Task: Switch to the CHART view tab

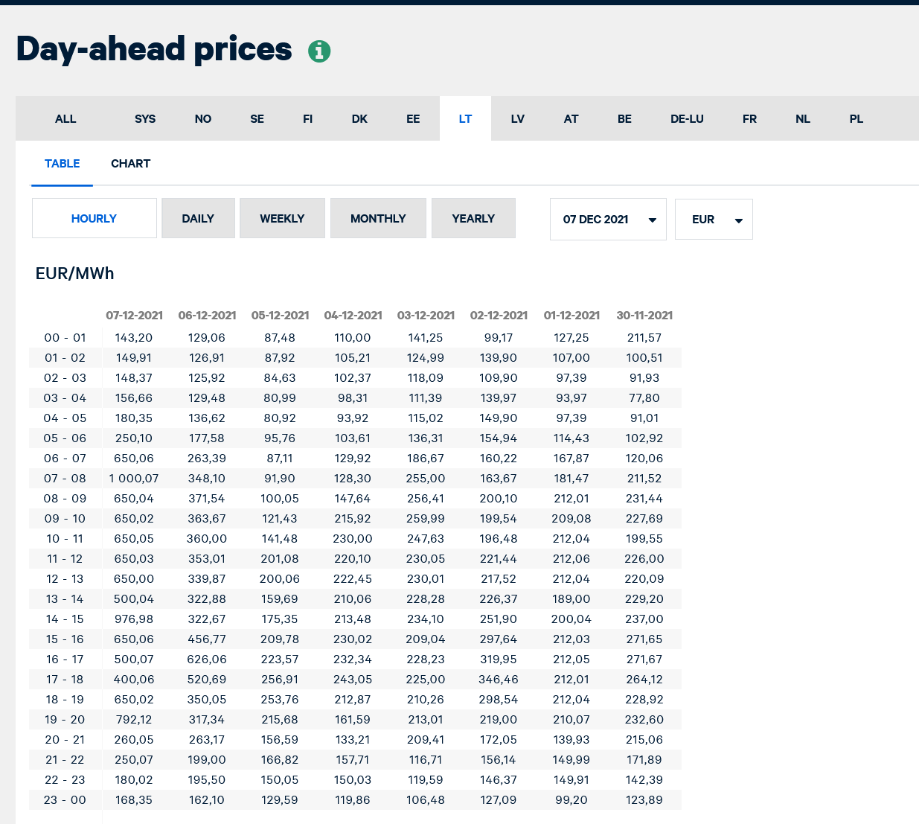Action: coord(130,164)
